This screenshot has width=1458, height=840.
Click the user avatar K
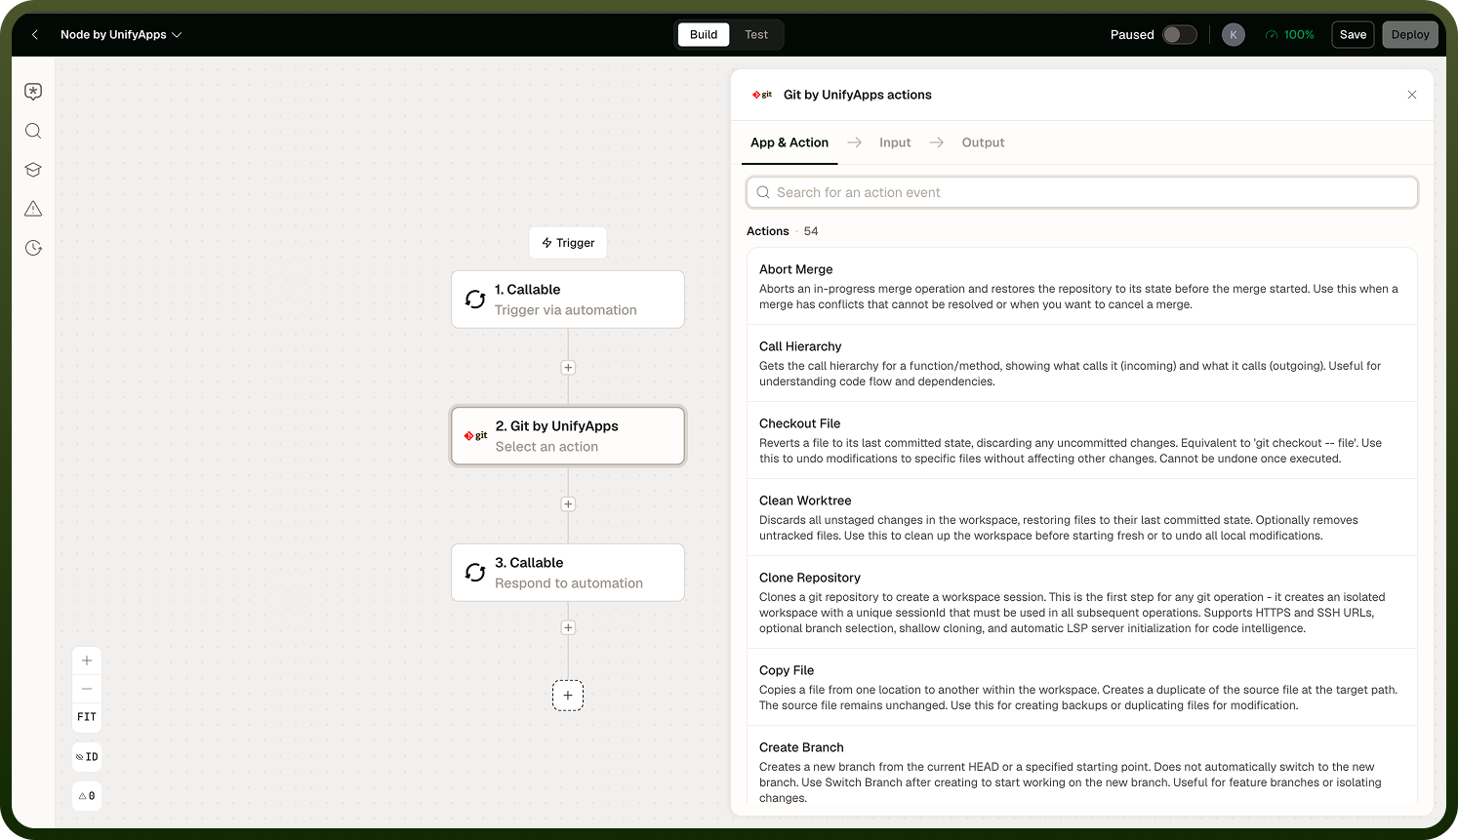point(1234,35)
